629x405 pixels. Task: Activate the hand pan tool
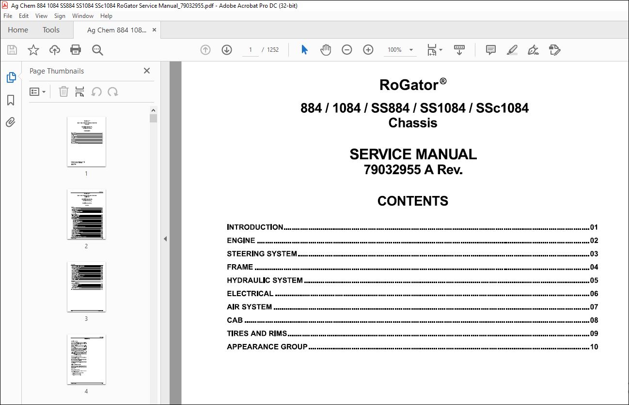(326, 50)
